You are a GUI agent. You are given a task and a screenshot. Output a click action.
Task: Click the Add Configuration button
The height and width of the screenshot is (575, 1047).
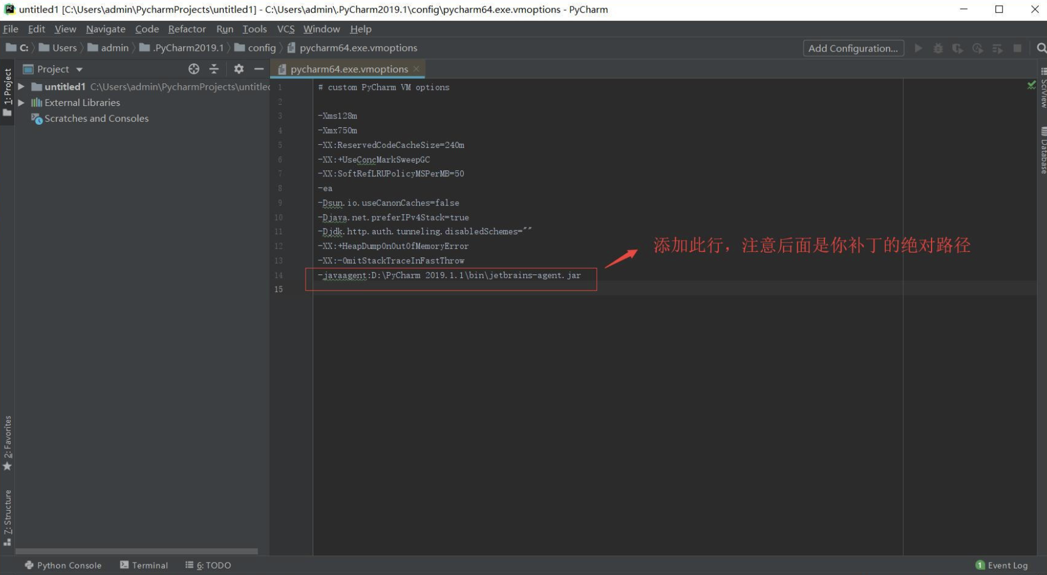click(x=853, y=49)
